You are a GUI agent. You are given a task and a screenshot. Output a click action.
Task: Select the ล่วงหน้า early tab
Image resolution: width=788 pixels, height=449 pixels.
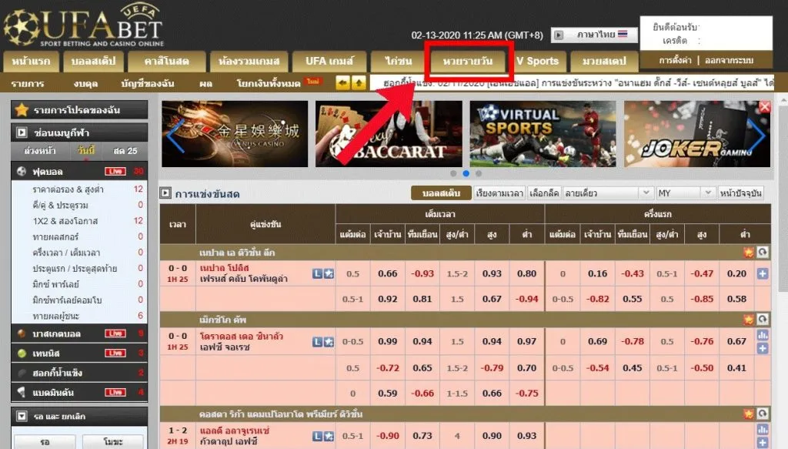[x=40, y=151]
